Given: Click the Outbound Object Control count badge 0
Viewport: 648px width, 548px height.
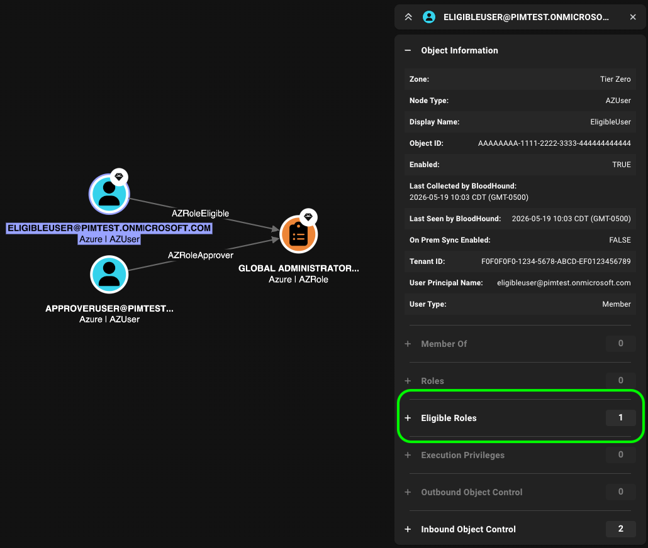Looking at the screenshot, I should [x=620, y=491].
